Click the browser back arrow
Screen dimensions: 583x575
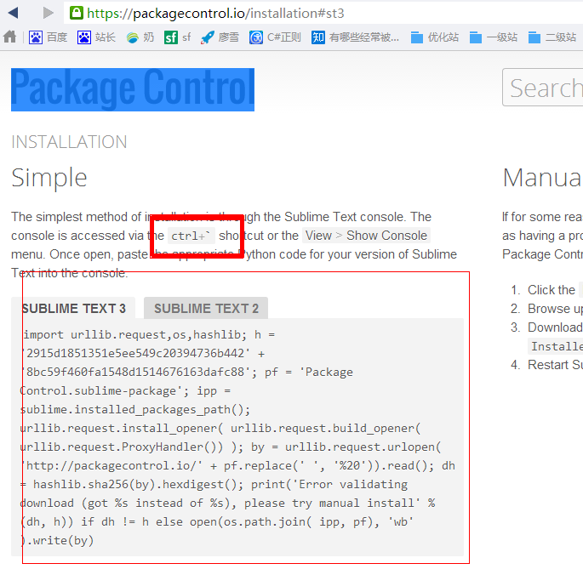pos(13,13)
